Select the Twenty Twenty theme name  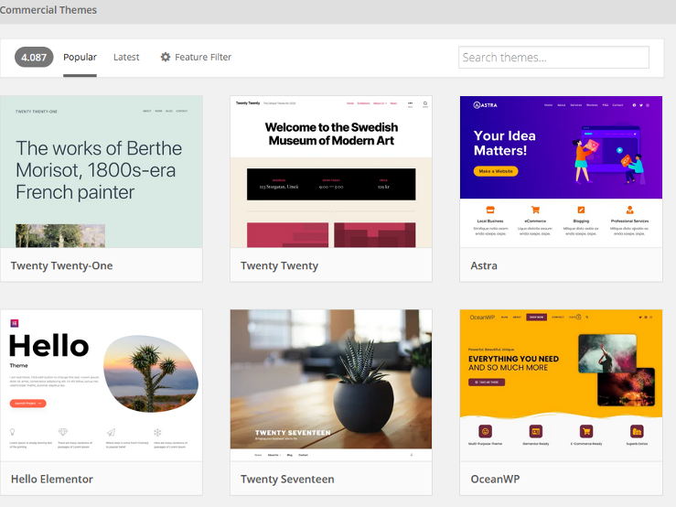click(x=279, y=265)
